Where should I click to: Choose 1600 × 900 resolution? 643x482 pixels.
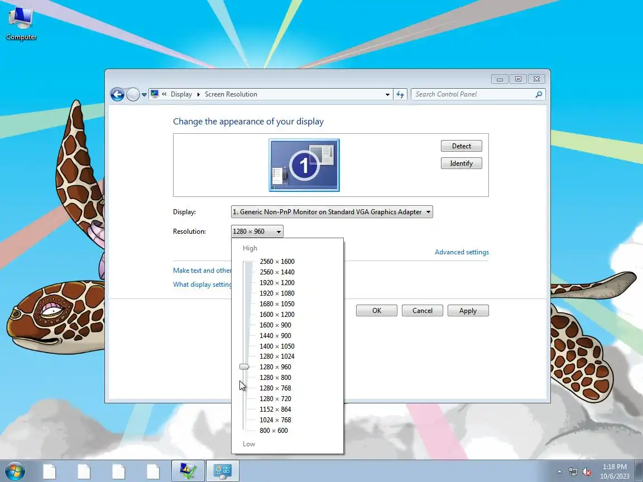(275, 325)
